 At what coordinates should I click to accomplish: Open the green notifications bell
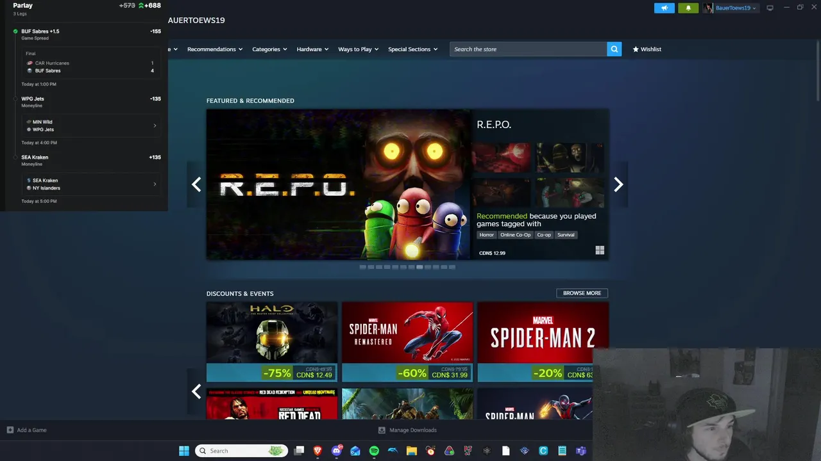click(688, 8)
